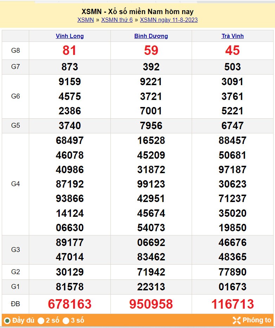
Task: Select Vĩnh Long G1 number 81578
Action: tap(70, 287)
